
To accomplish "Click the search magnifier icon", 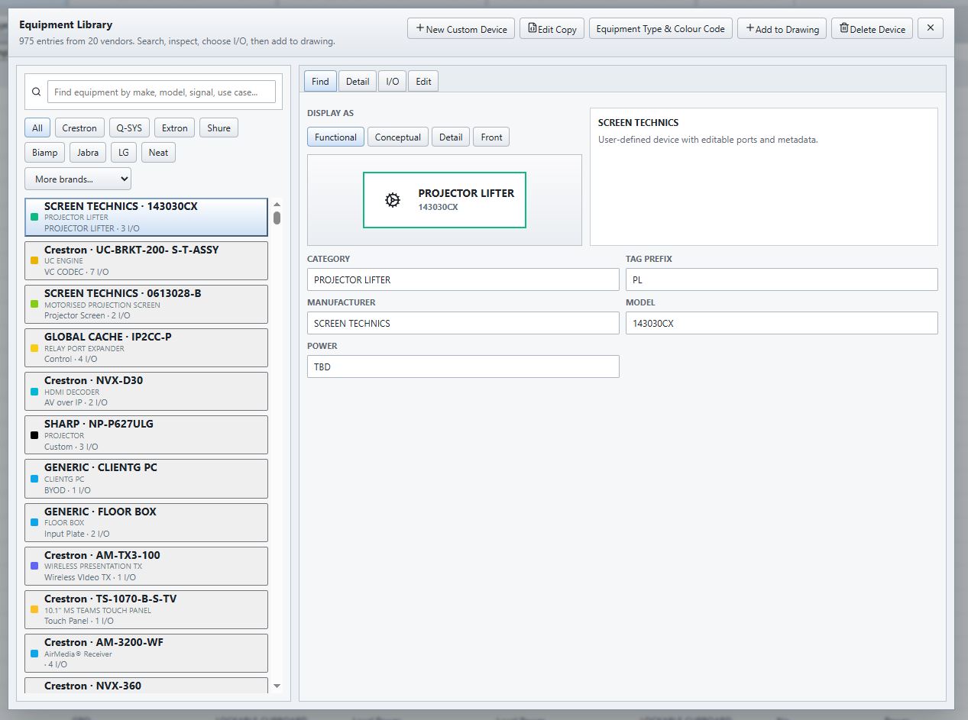I will pos(36,92).
